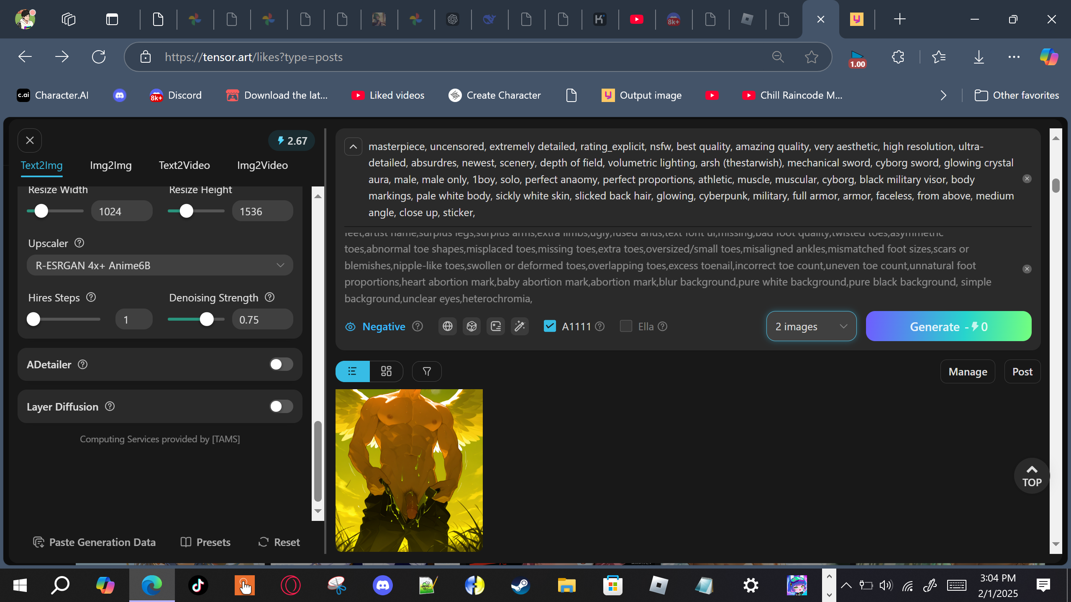Check the Ella checkbox
Screen dimensions: 1071x602
pyautogui.click(x=626, y=326)
